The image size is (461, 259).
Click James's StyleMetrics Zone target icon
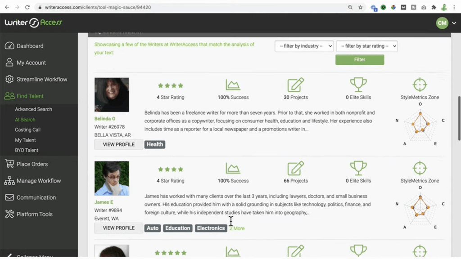click(420, 168)
